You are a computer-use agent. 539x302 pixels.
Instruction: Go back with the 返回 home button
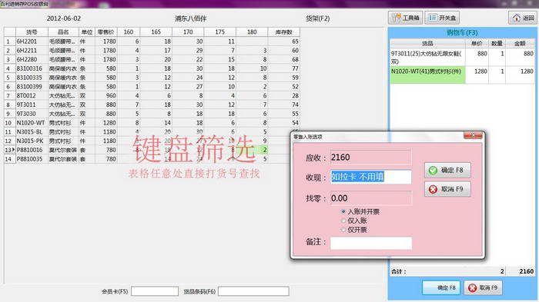tap(523, 18)
